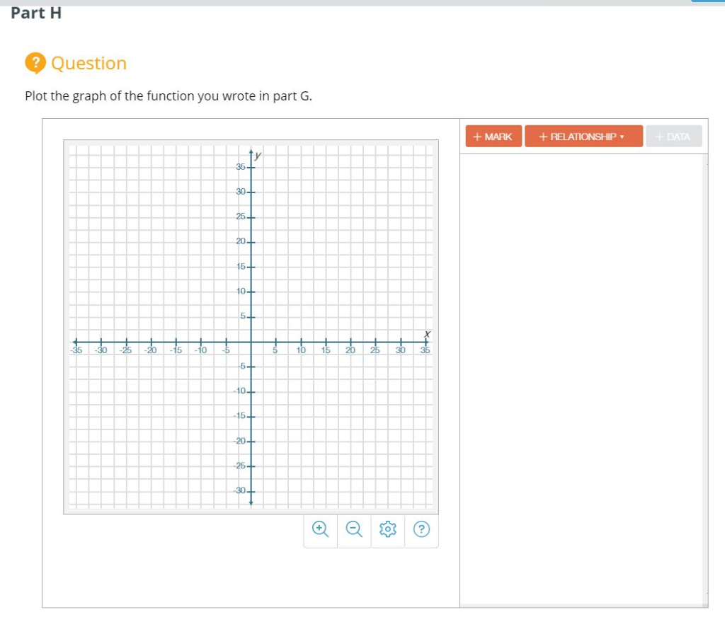Select the zoom-out magnifier tool

pos(353,529)
